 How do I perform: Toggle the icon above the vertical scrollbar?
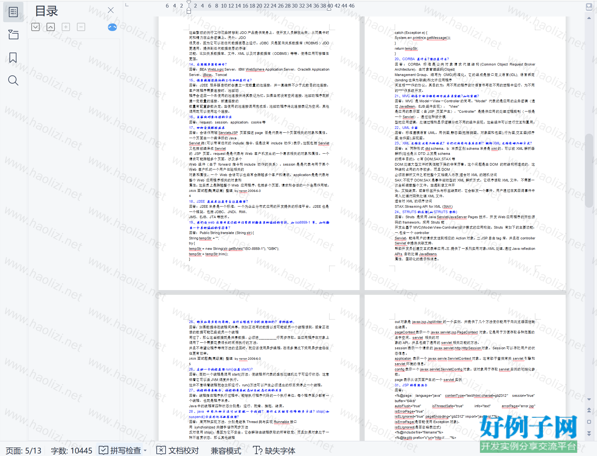click(589, 7)
